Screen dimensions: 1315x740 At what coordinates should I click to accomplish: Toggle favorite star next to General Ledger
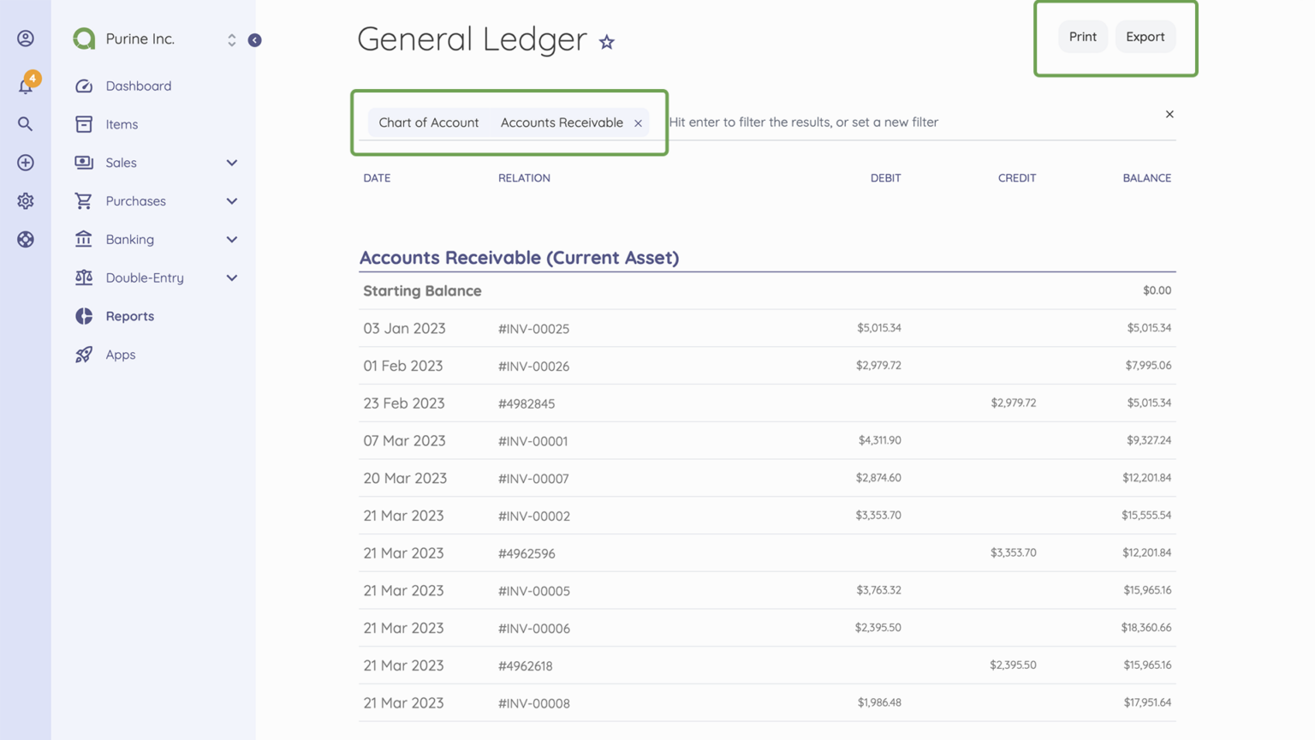(606, 41)
